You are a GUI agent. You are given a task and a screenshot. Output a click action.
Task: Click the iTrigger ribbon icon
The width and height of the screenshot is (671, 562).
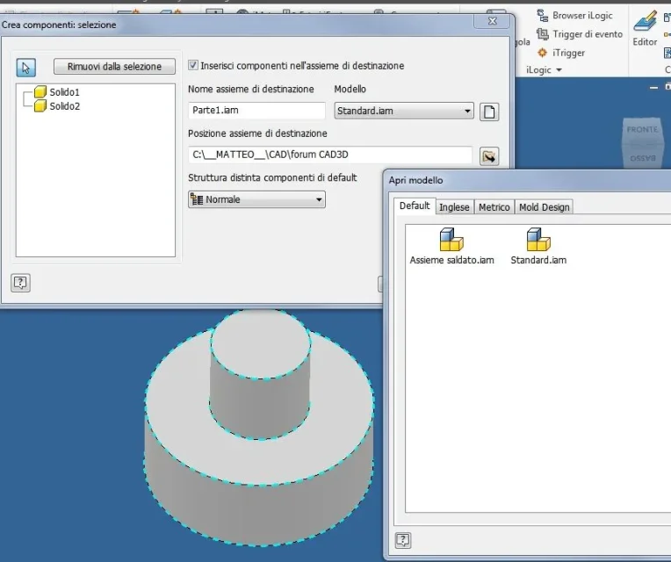[542, 53]
